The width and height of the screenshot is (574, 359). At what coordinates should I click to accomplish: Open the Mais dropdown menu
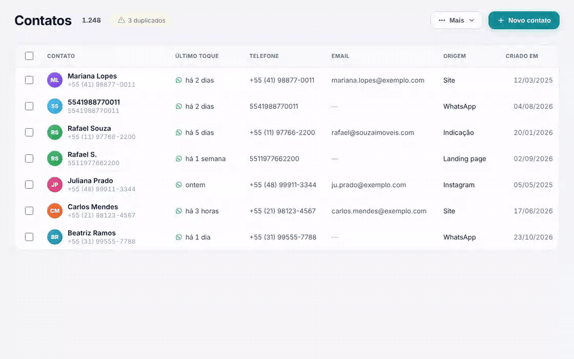457,20
